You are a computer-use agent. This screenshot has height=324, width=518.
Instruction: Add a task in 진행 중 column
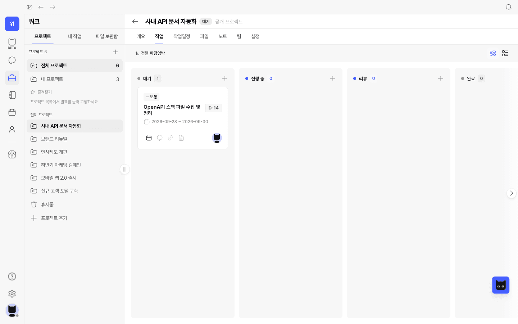[x=333, y=78]
